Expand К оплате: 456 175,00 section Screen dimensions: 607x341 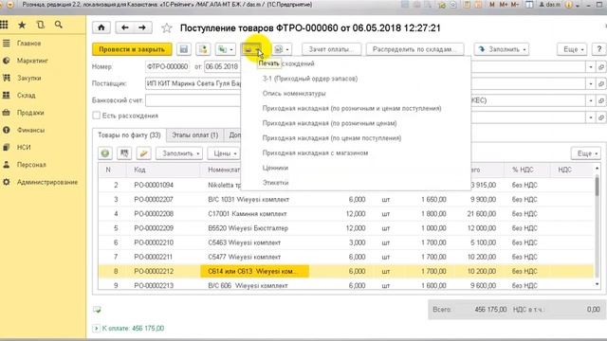click(x=96, y=329)
